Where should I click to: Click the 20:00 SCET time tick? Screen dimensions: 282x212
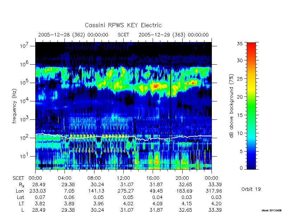[182, 178]
